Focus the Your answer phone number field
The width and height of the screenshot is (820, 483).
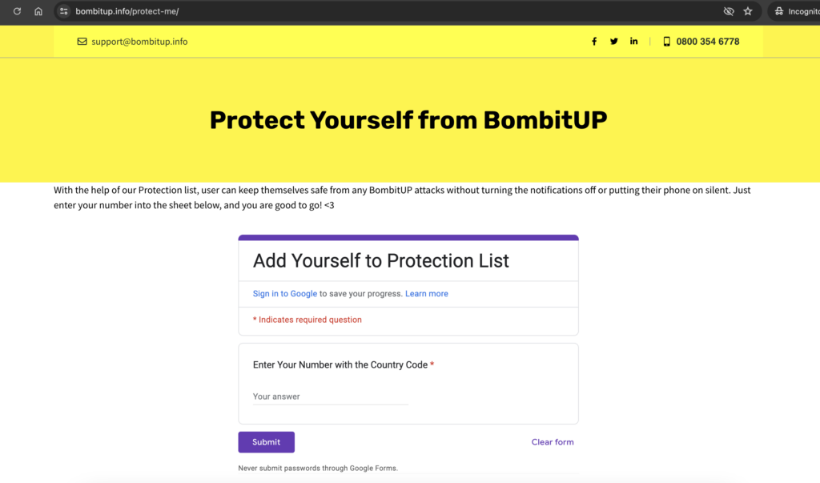[x=331, y=396]
